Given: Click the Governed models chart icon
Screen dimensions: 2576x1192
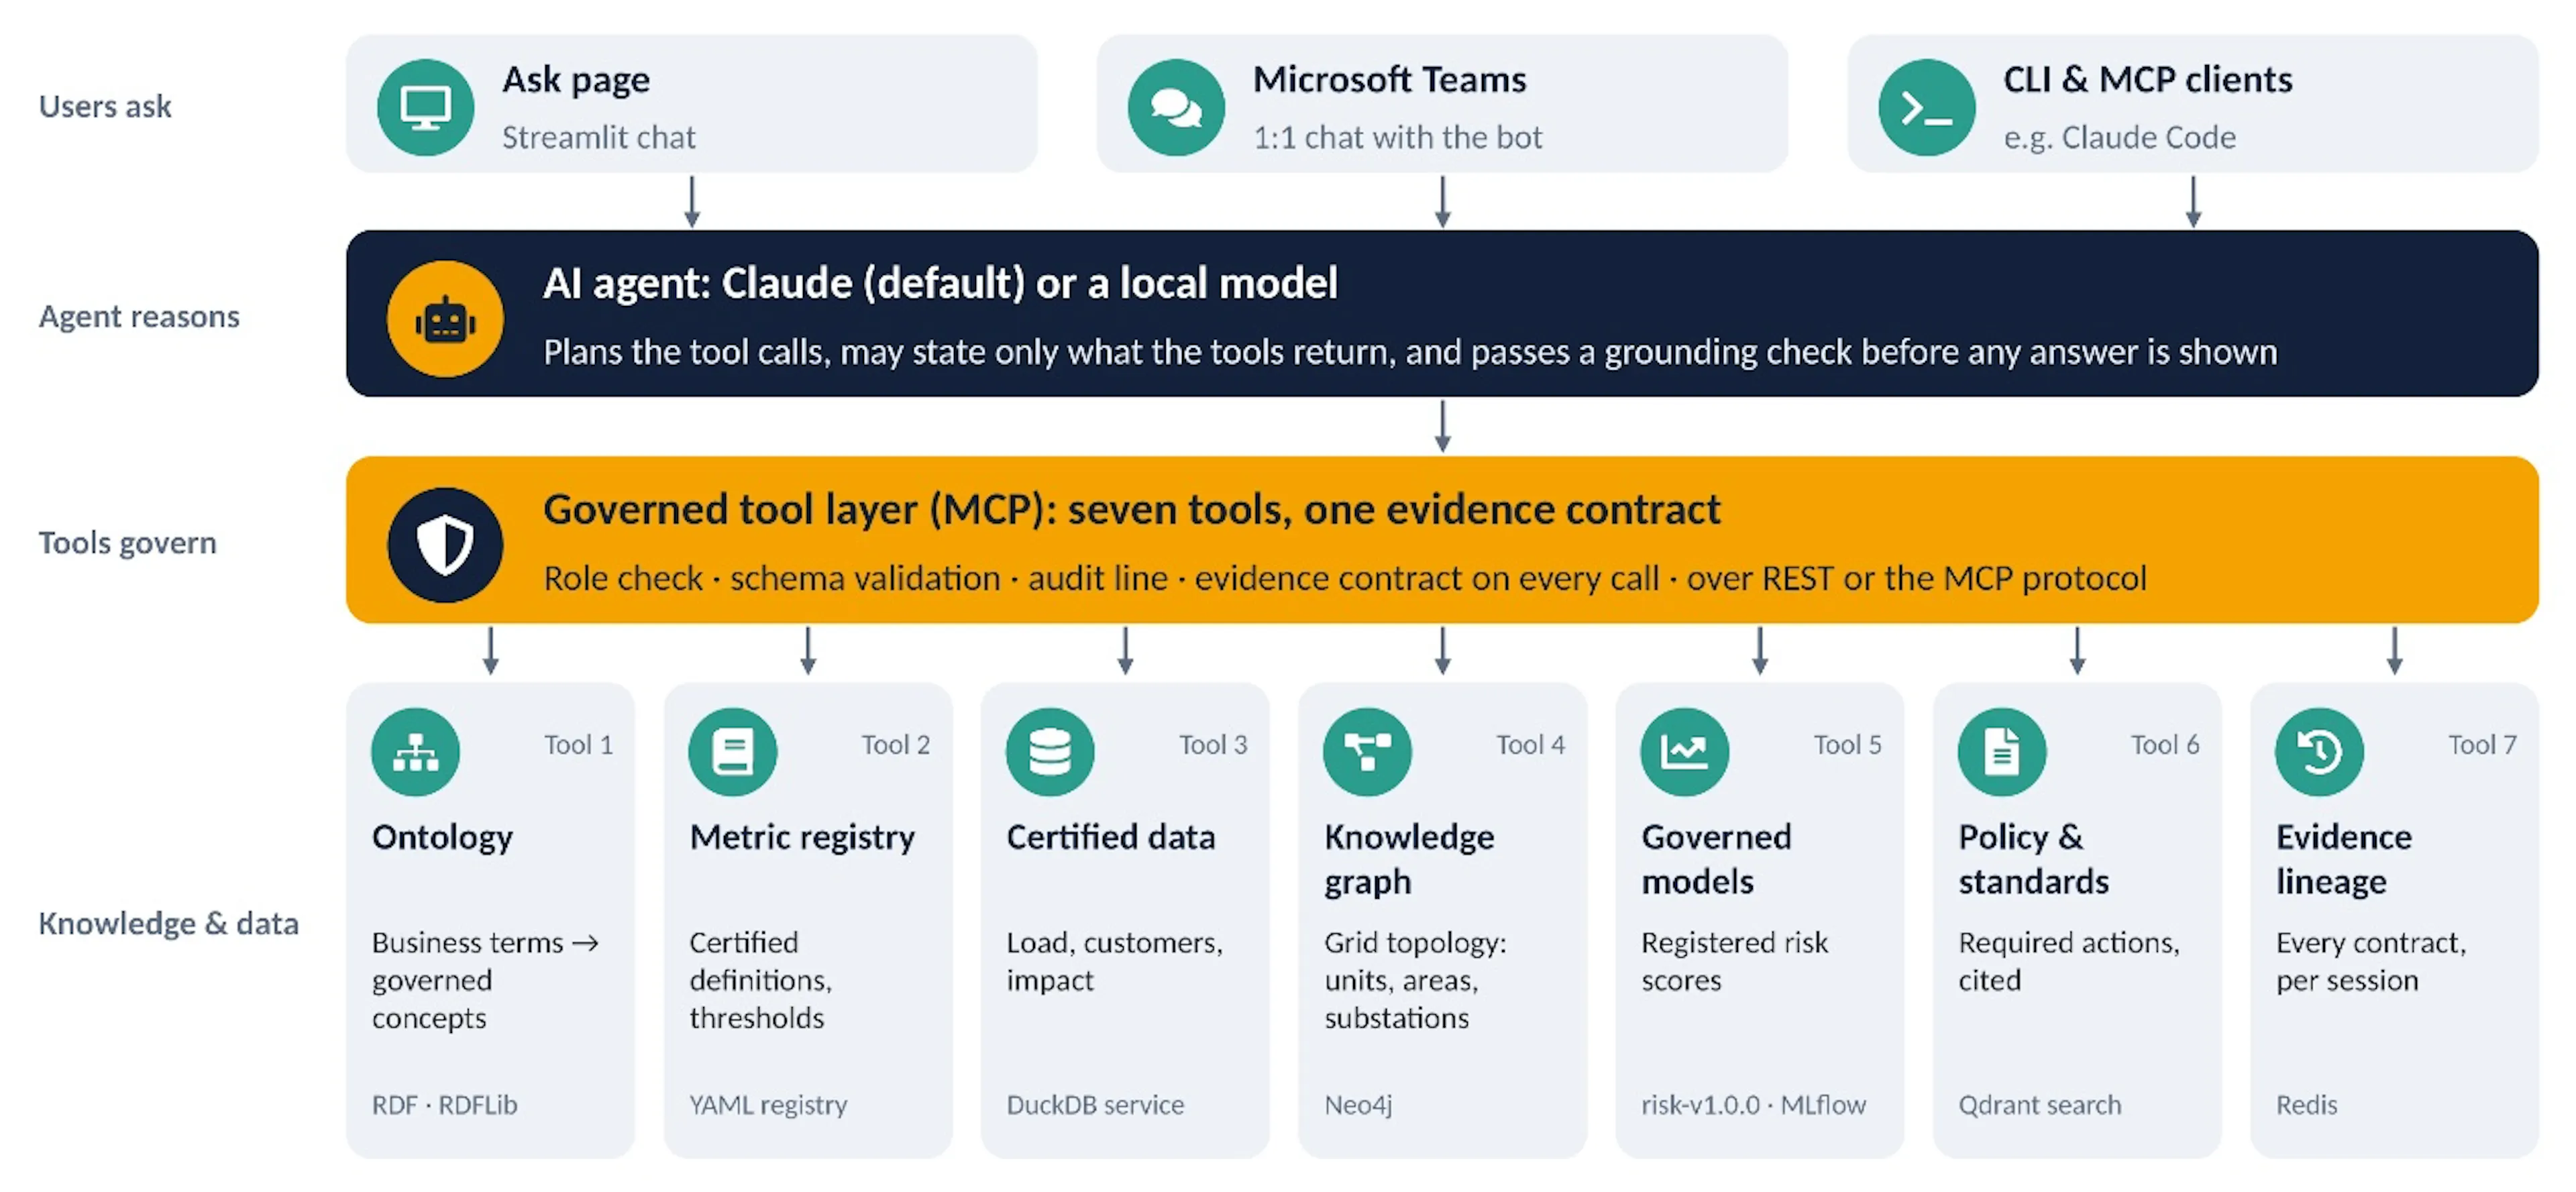Looking at the screenshot, I should click(x=1684, y=752).
